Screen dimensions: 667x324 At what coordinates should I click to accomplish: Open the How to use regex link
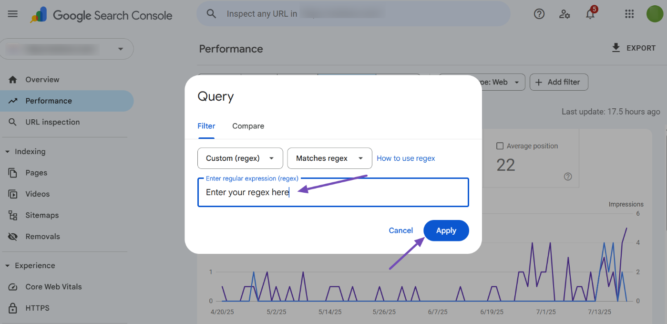pyautogui.click(x=406, y=158)
